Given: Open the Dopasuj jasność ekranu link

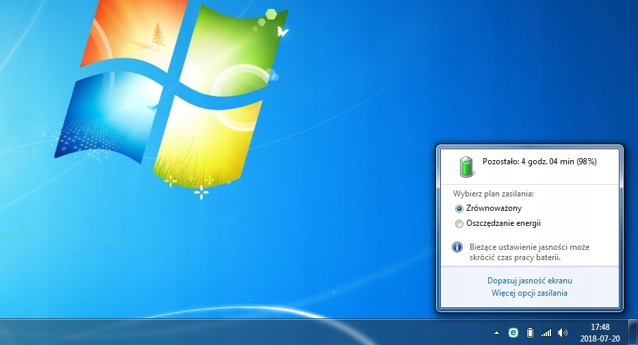Looking at the screenshot, I should pos(529,281).
